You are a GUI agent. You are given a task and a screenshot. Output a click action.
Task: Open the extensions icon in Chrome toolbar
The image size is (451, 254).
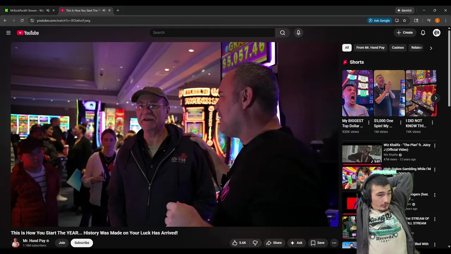coord(416,20)
